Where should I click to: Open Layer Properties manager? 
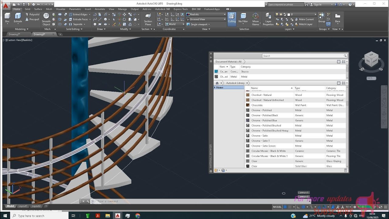pyautogui.click(x=268, y=19)
